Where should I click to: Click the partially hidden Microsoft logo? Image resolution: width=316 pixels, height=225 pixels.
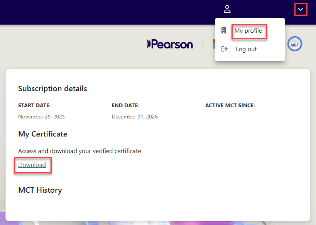(x=214, y=44)
